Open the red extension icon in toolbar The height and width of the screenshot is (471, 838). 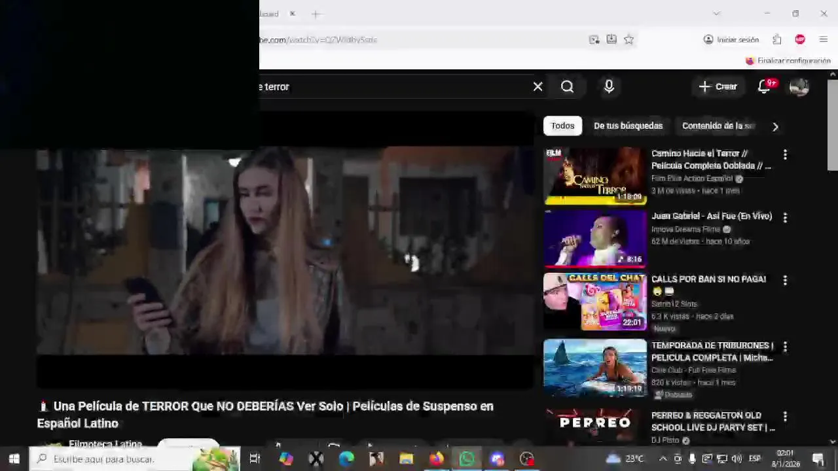[800, 40]
